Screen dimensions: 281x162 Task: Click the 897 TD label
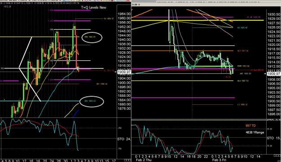click(250, 126)
